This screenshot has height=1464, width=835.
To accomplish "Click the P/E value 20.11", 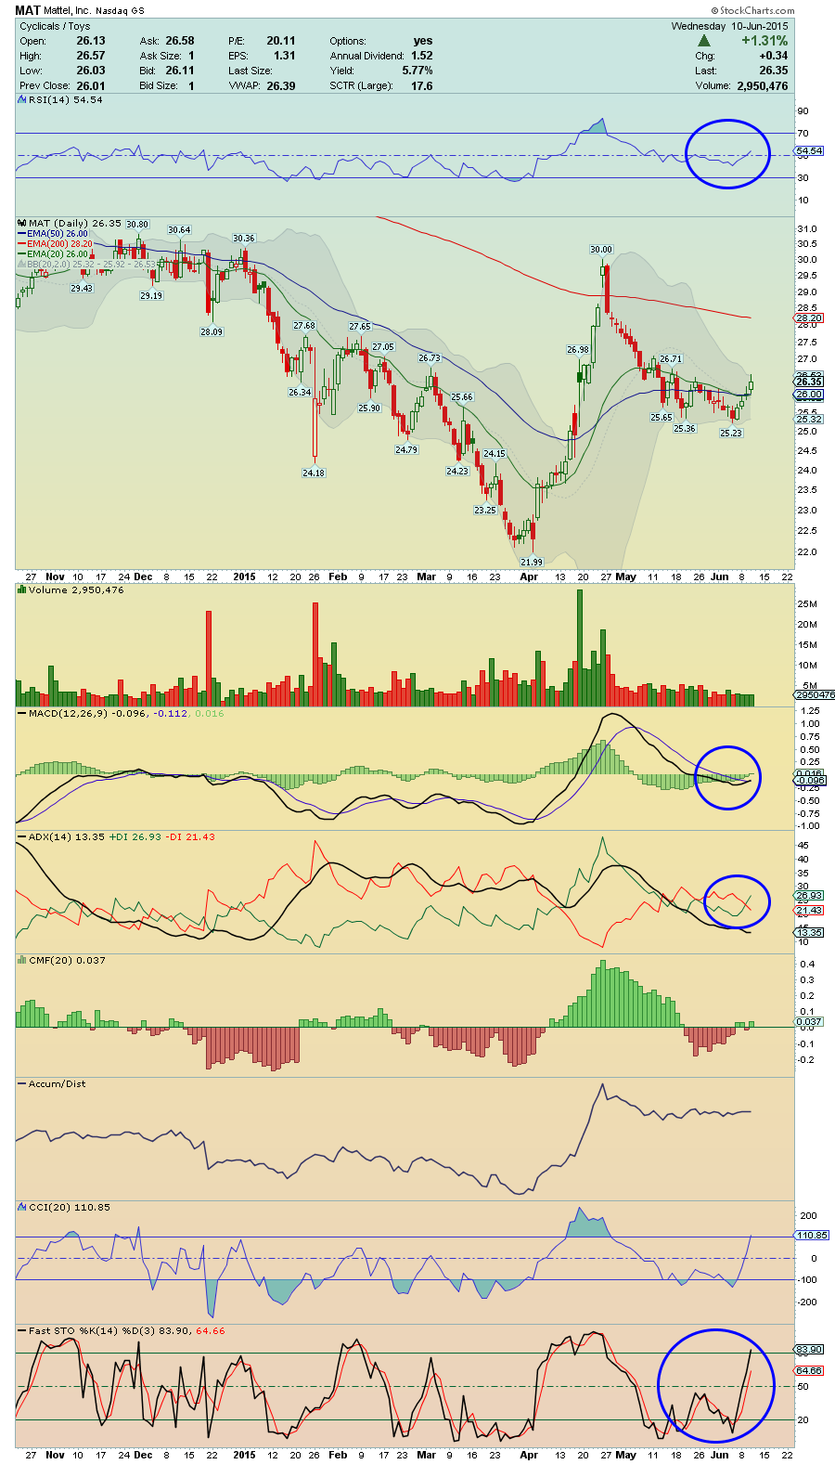I will [281, 41].
